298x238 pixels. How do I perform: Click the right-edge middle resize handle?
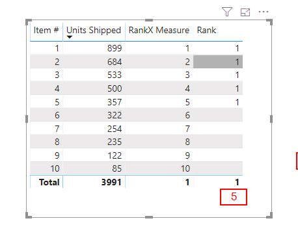coord(271,119)
